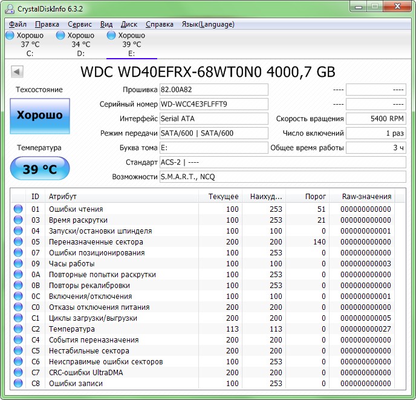The height and width of the screenshot is (400, 416).
Task: Click status orb for Время раскрутки
Action: click(18, 220)
